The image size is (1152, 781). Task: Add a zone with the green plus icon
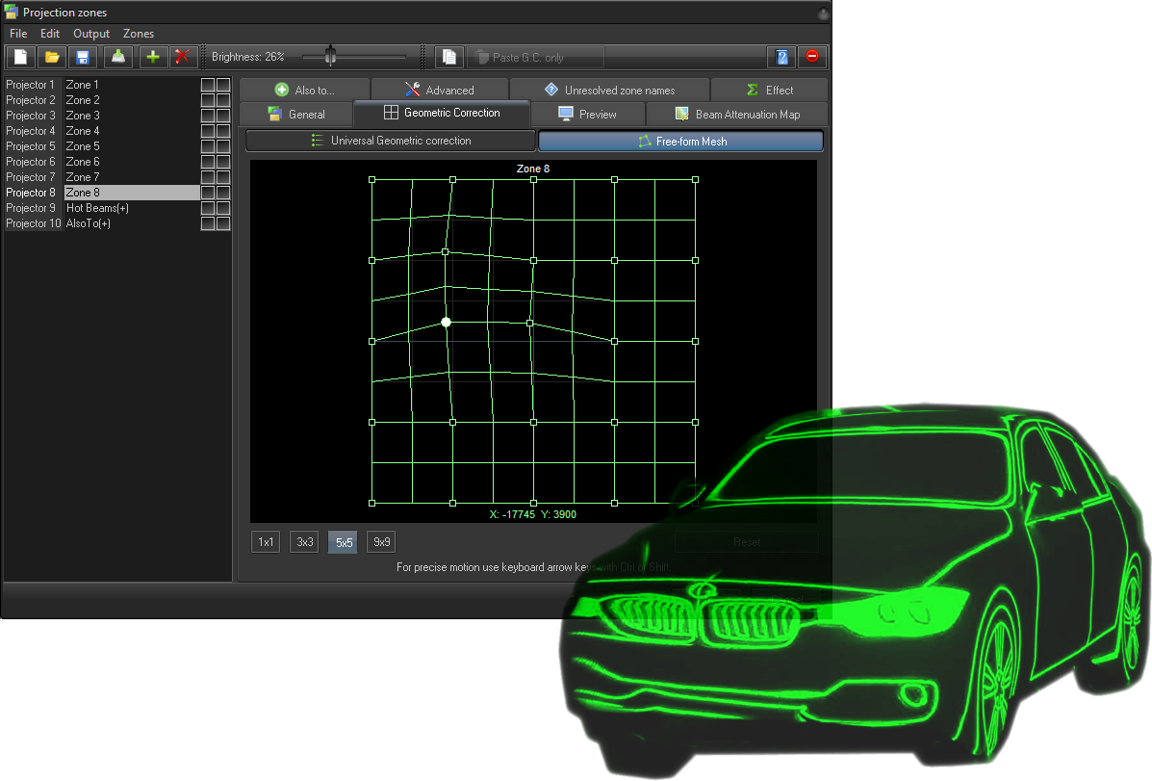[x=153, y=58]
